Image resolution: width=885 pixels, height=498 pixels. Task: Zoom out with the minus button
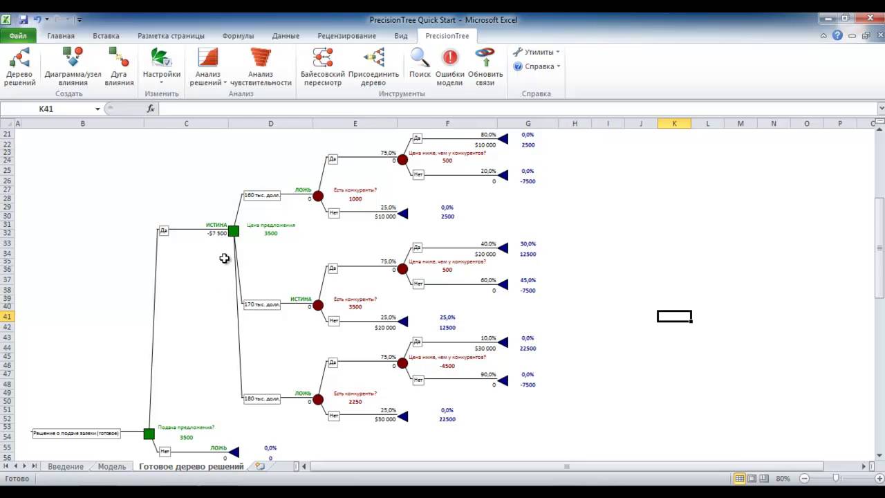point(804,479)
